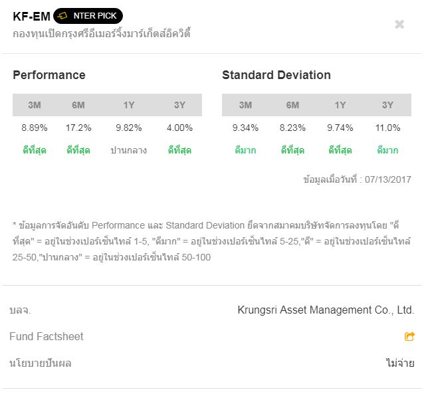Click the 8.89% three-month performance value
Image resolution: width=424 pixels, height=396 pixels.
[x=35, y=128]
